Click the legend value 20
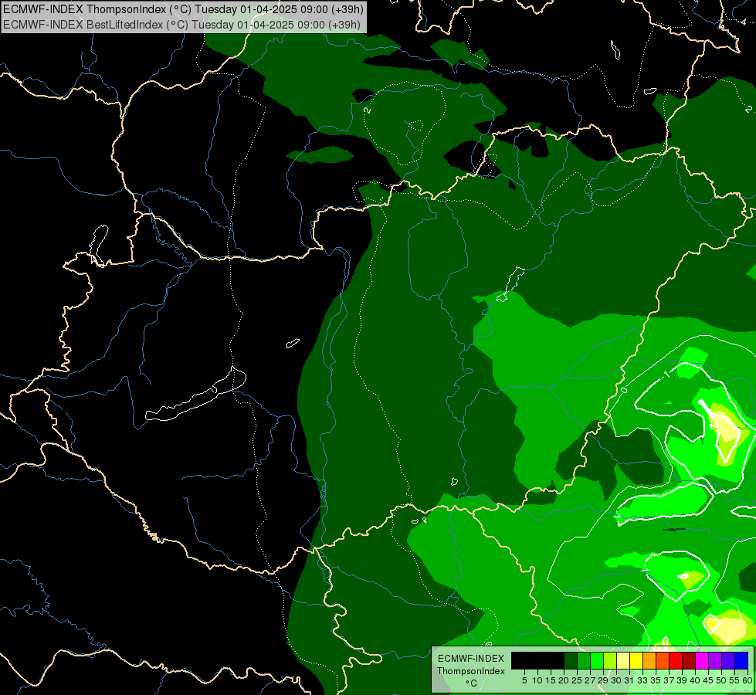756x695 pixels. (564, 680)
